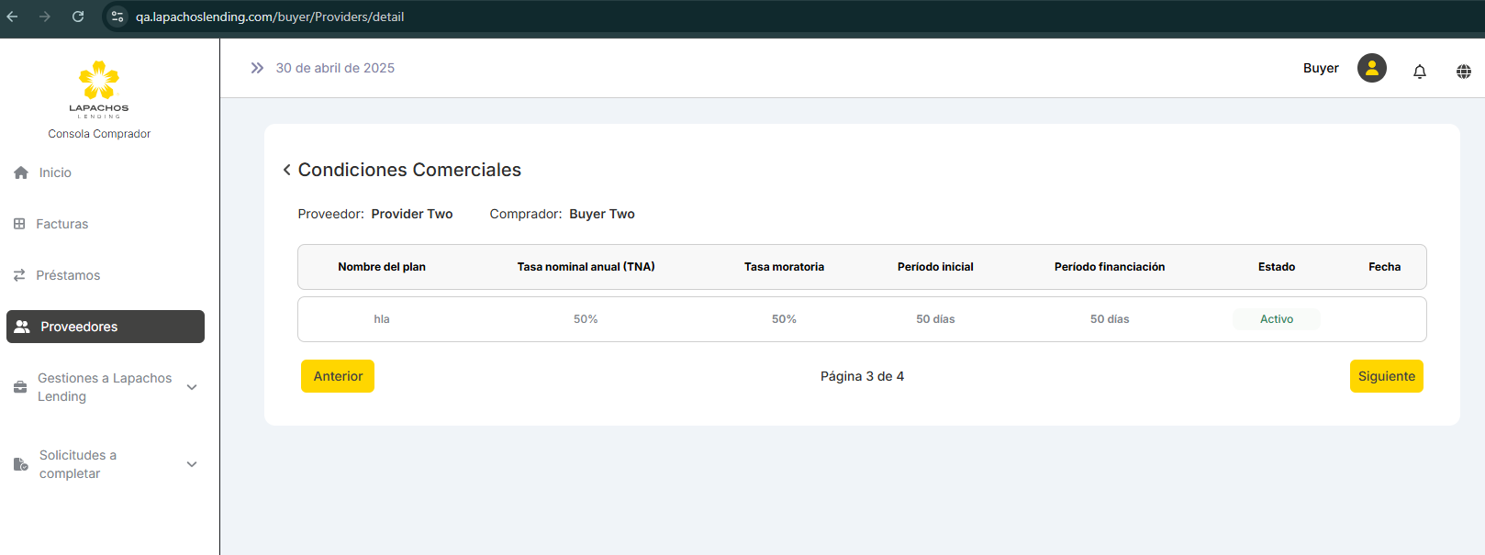Viewport: 1485px width, 555px height.
Task: Open the user profile avatar
Action: [x=1371, y=68]
